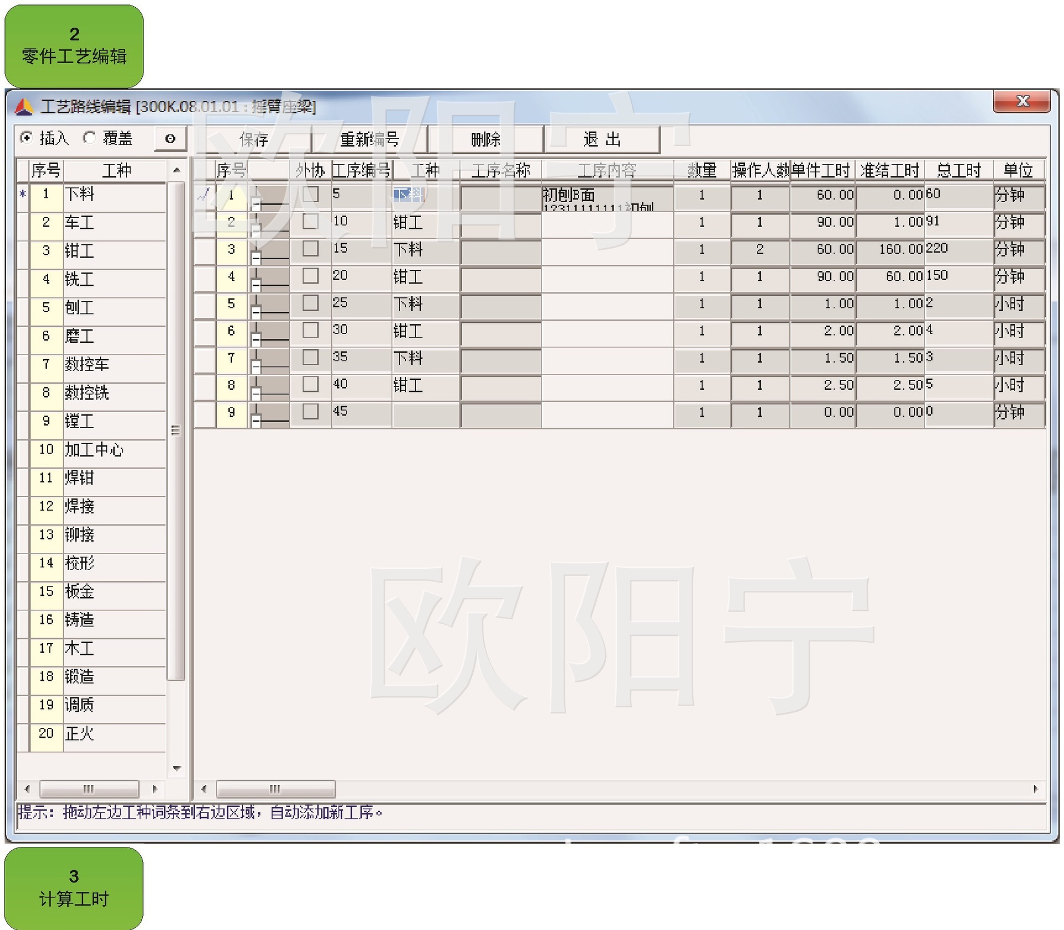This screenshot has height=930, width=1064.
Task: Collapse the tree node in process row 6
Action: (x=256, y=340)
